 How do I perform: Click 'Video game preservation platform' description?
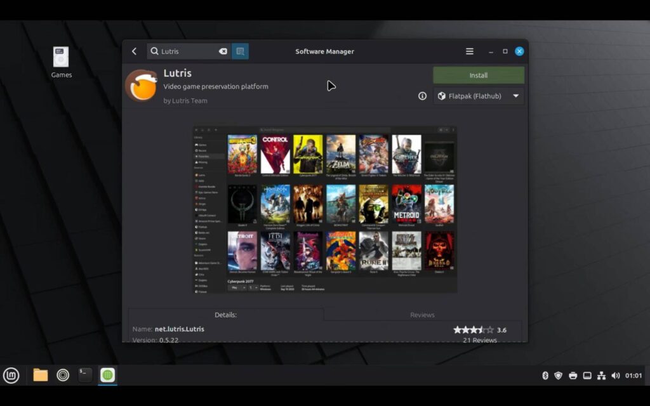216,86
